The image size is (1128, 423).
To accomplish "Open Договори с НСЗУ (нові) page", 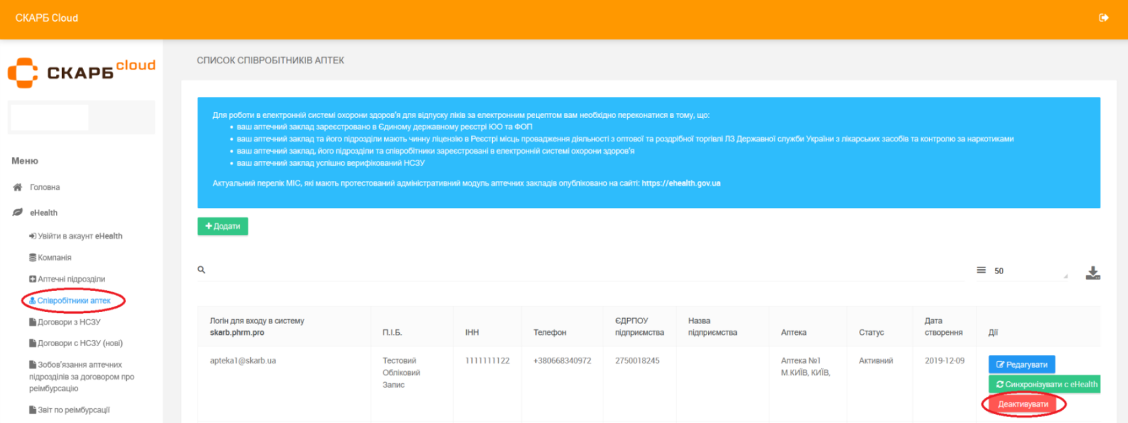I will [x=76, y=343].
